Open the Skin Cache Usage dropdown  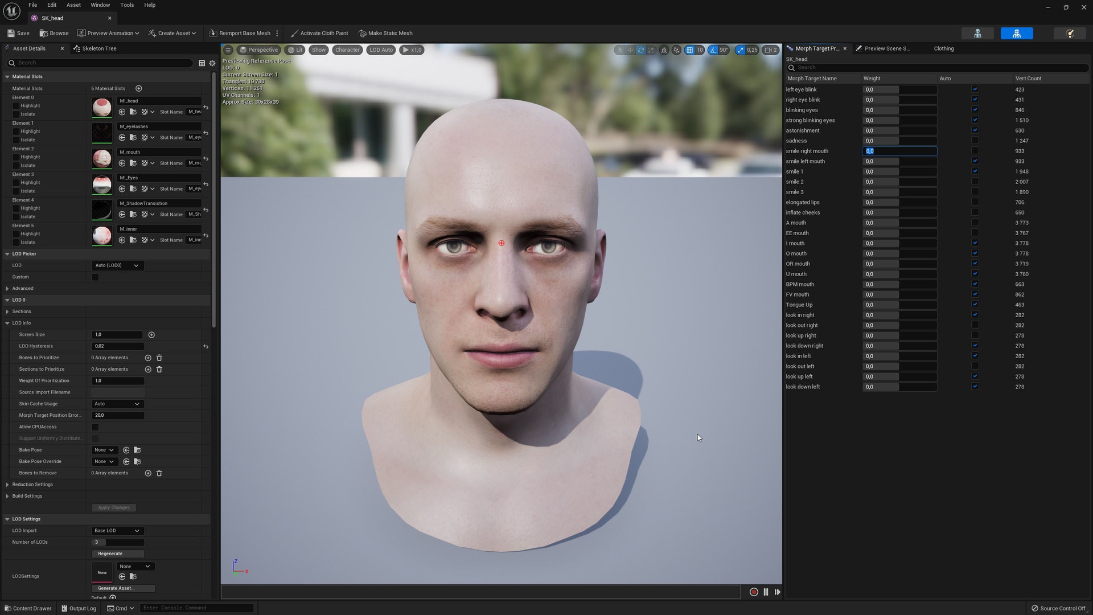pos(117,404)
